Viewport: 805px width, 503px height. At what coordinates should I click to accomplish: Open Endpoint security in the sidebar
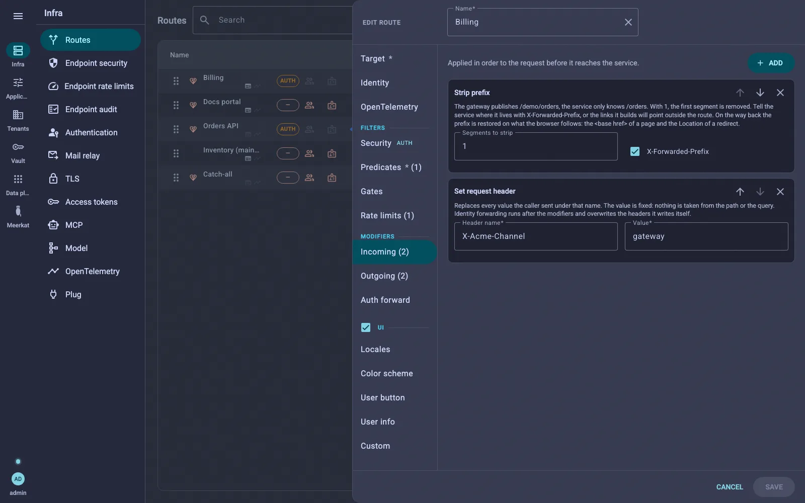[91, 63]
